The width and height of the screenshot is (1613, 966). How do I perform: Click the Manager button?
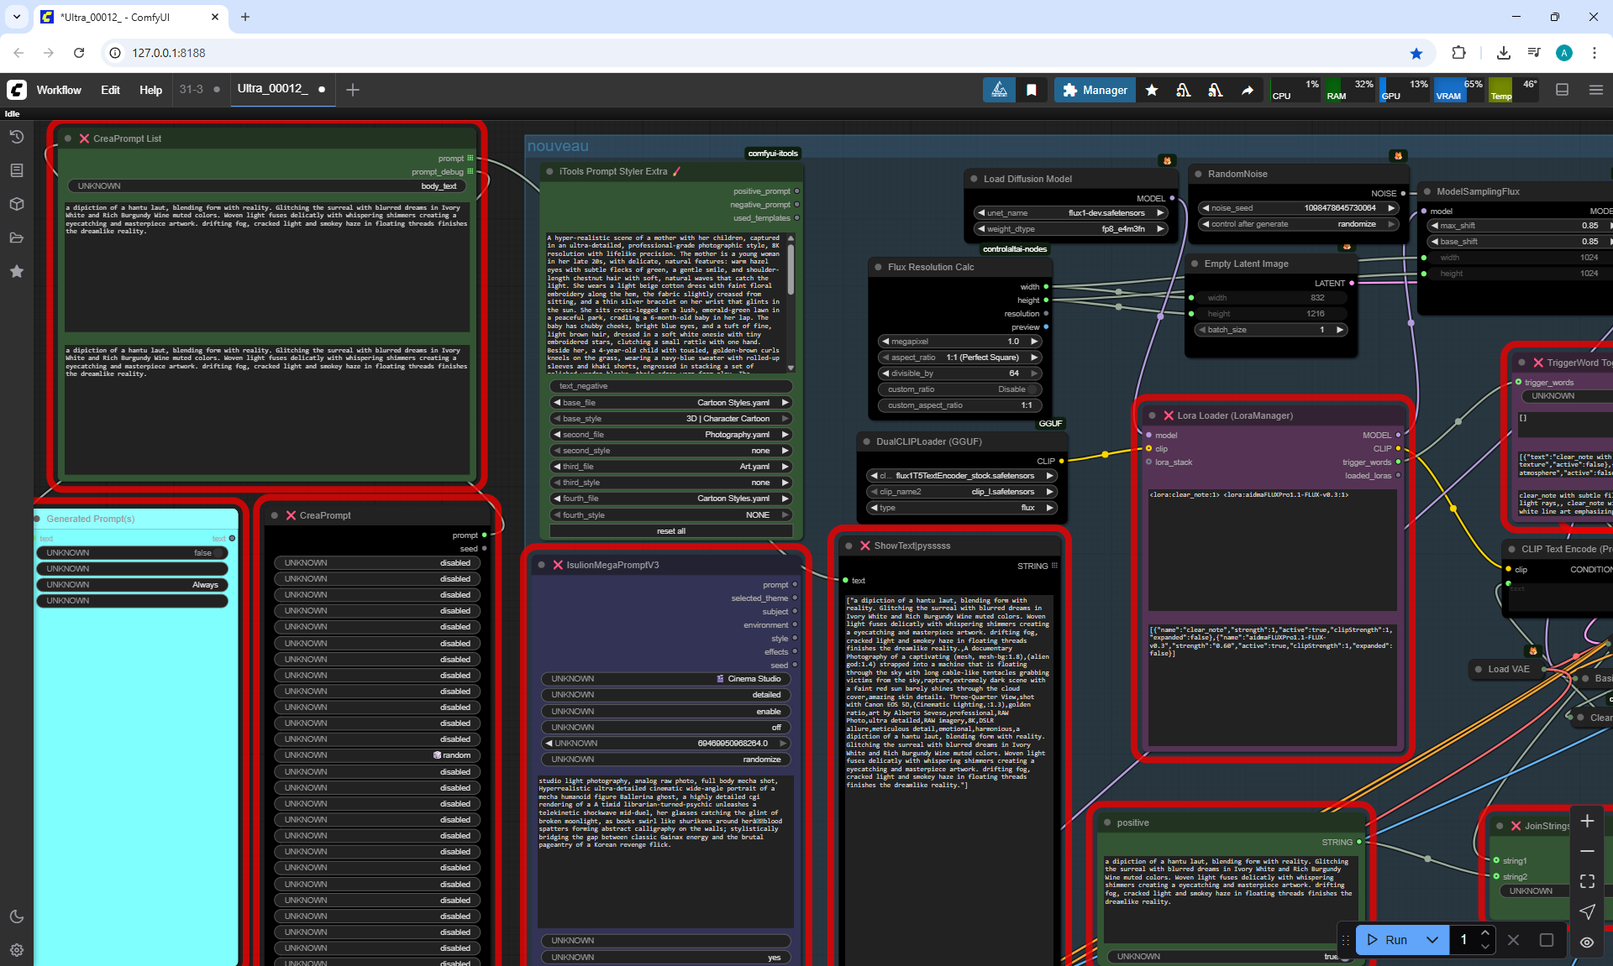1094,90
